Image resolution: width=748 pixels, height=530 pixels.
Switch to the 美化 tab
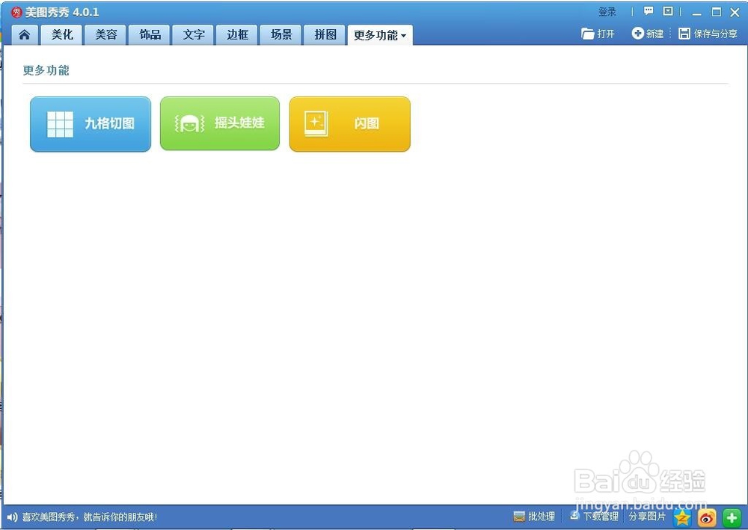point(61,34)
